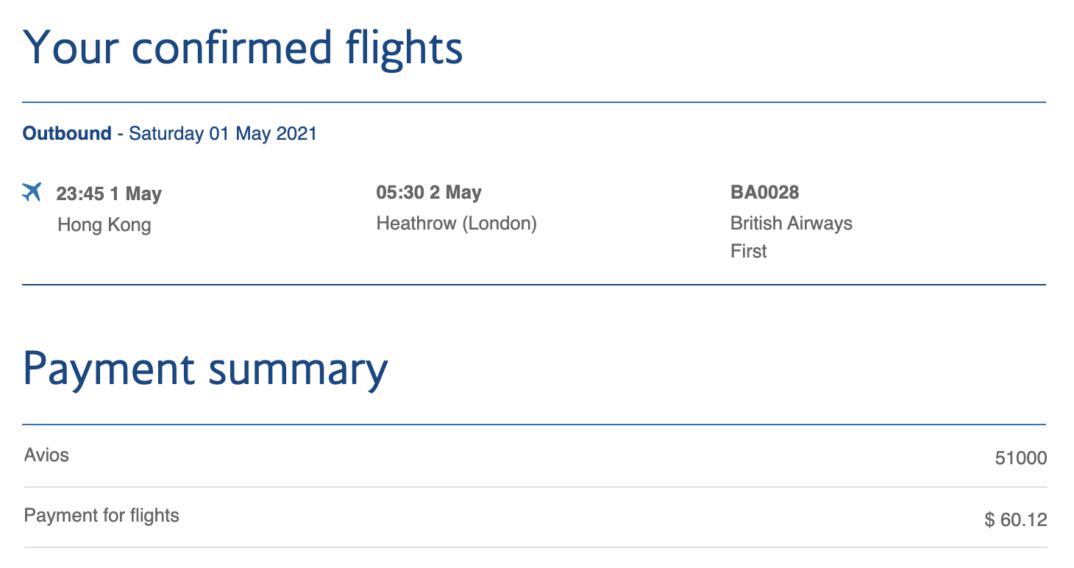The height and width of the screenshot is (568, 1074).
Task: Click the "Payment for flights" label
Action: [x=102, y=515]
